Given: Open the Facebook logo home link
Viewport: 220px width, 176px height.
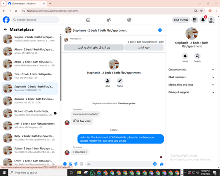Looking at the screenshot, I should 6,20.
